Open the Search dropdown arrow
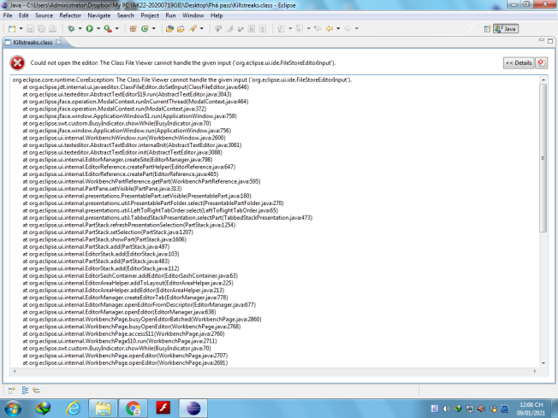Viewport: 558px width, 418px height. pyautogui.click(x=202, y=28)
